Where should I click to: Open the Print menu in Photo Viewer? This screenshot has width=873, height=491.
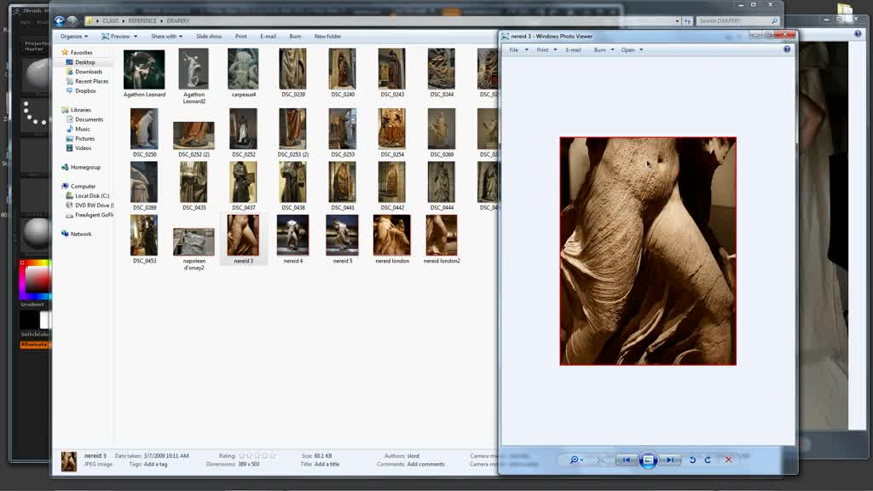(546, 50)
